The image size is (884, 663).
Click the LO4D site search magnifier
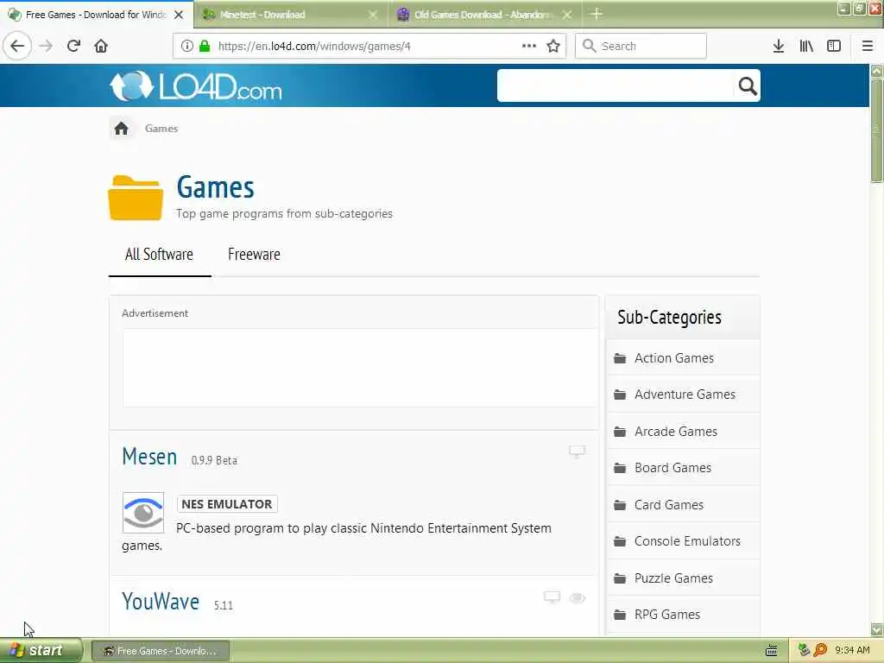pos(748,86)
